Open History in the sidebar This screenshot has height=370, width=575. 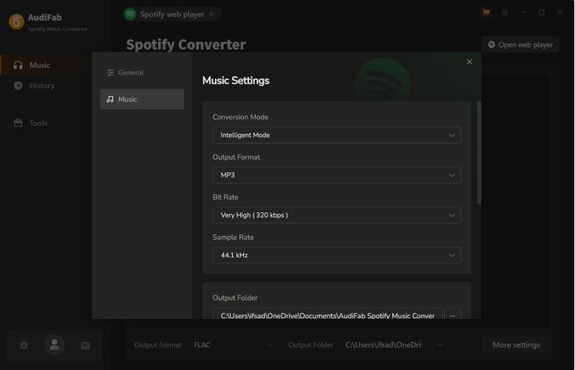tap(41, 86)
